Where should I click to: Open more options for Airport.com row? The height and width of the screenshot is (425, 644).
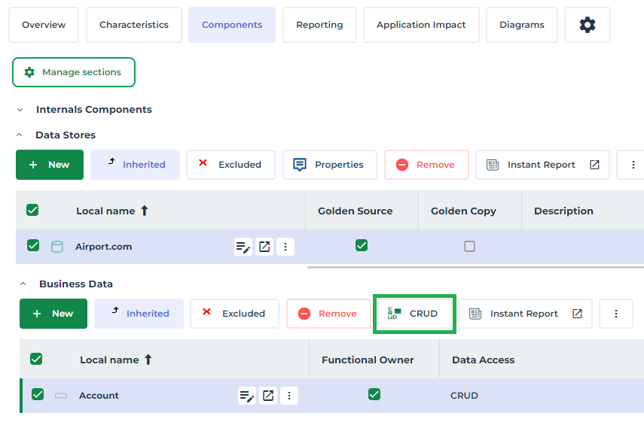coord(285,247)
